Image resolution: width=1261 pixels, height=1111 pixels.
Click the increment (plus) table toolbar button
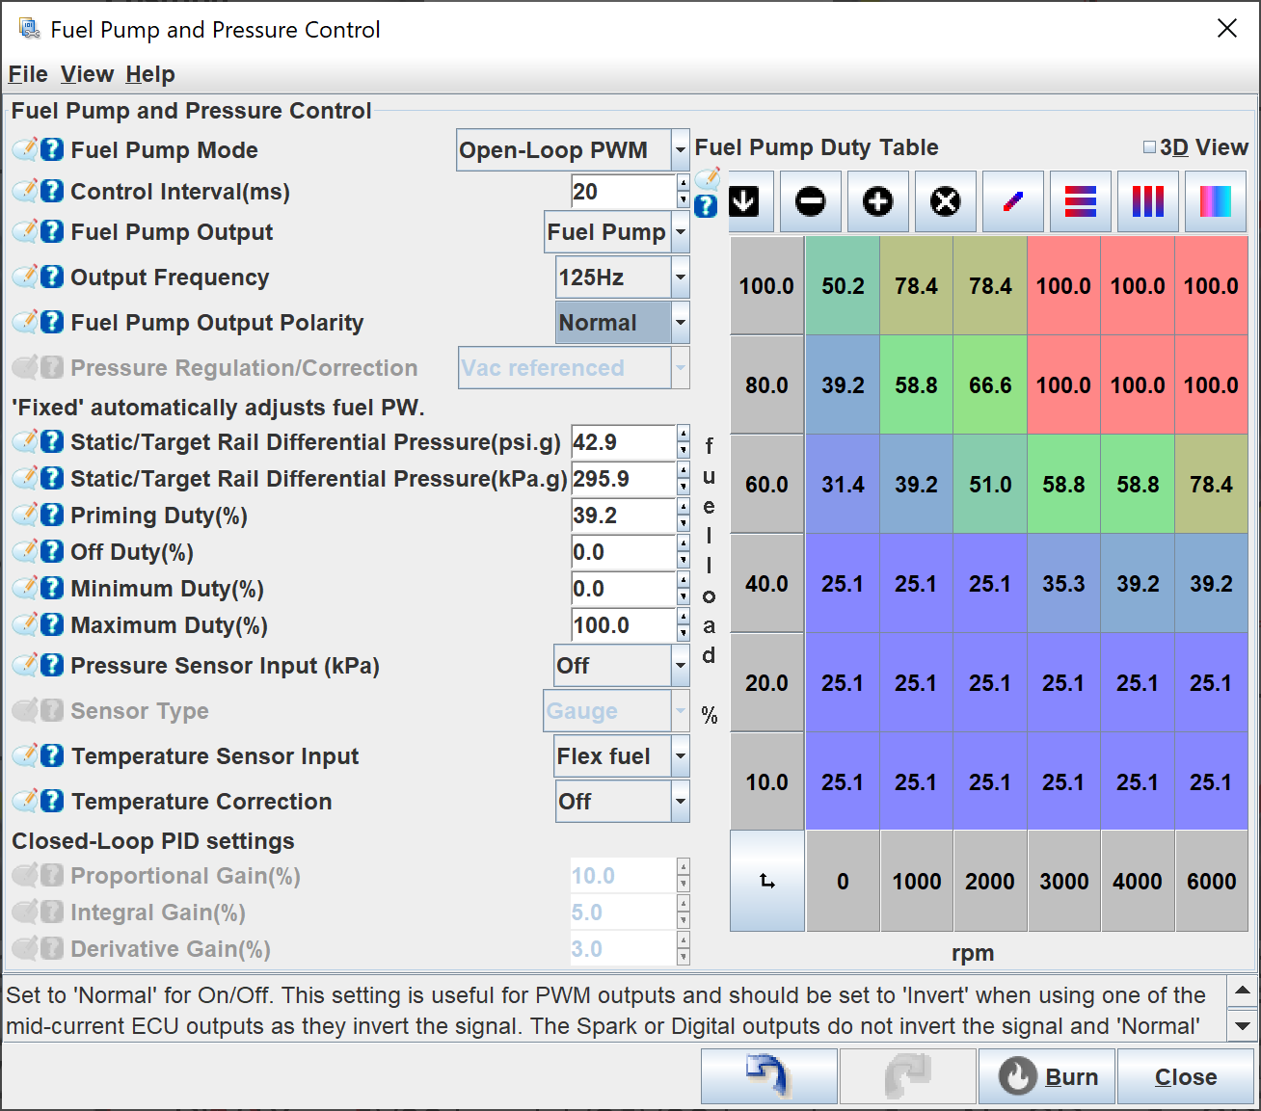(x=877, y=201)
